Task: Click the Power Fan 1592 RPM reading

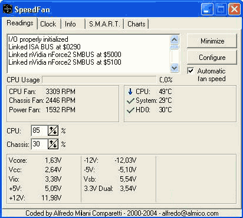Action: [x=42, y=110]
